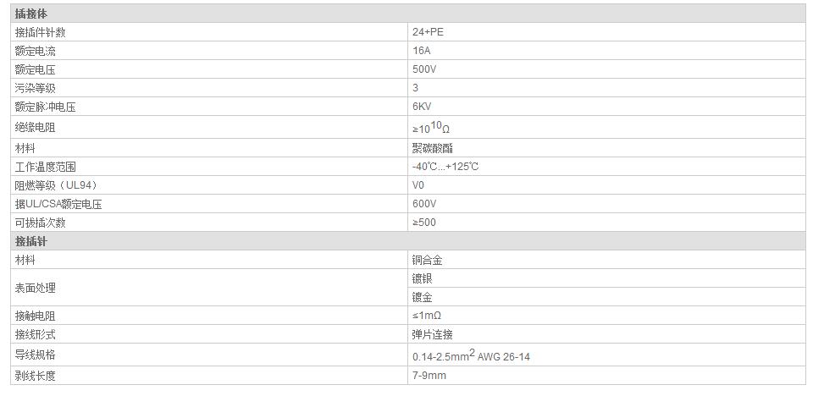Select the 铜合金 material value
This screenshot has height=396, width=813.
[x=427, y=261]
